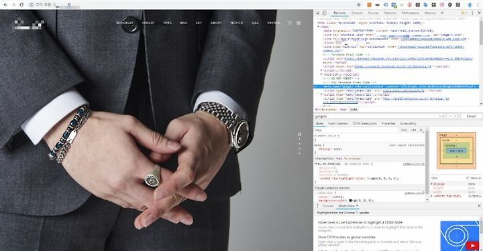
Task: Open the ANKLET menu on the site
Action: click(x=148, y=23)
